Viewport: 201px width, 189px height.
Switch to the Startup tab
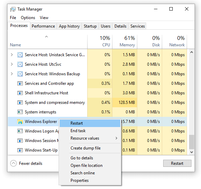[90, 26]
